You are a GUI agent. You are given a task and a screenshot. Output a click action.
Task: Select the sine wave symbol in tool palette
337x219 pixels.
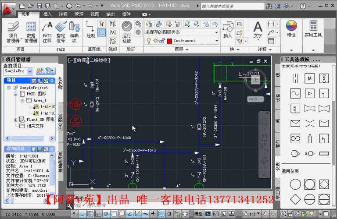(295, 93)
